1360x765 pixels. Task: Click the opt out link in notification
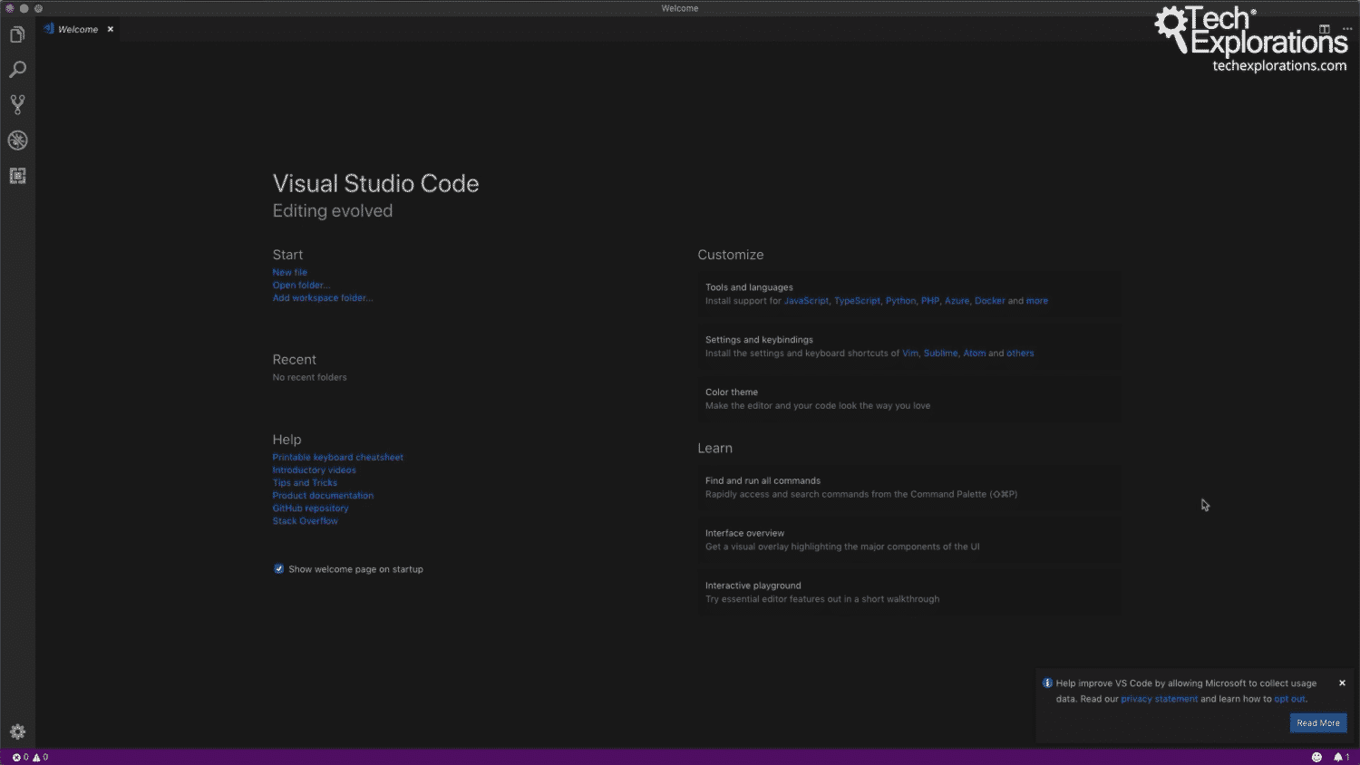click(x=1289, y=699)
